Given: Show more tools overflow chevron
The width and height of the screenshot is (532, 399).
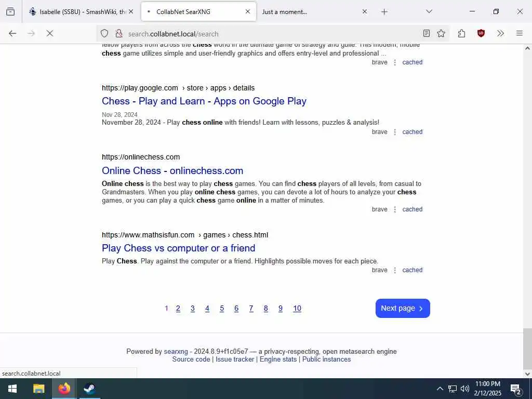Looking at the screenshot, I should coord(500,33).
